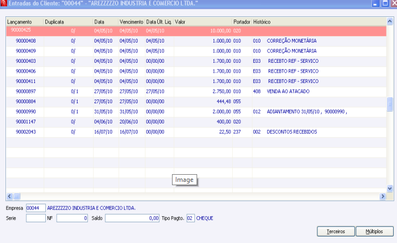Click value 2.000,00
This screenshot has width=397, height=243.
222,111
